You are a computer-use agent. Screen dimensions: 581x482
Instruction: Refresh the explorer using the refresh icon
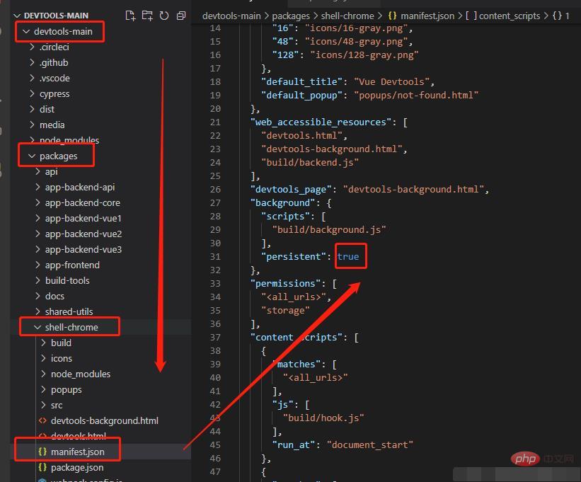pos(164,16)
